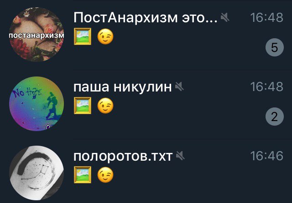
Task: Open the ПостАнархизм это... chat title
Action: click(146, 18)
